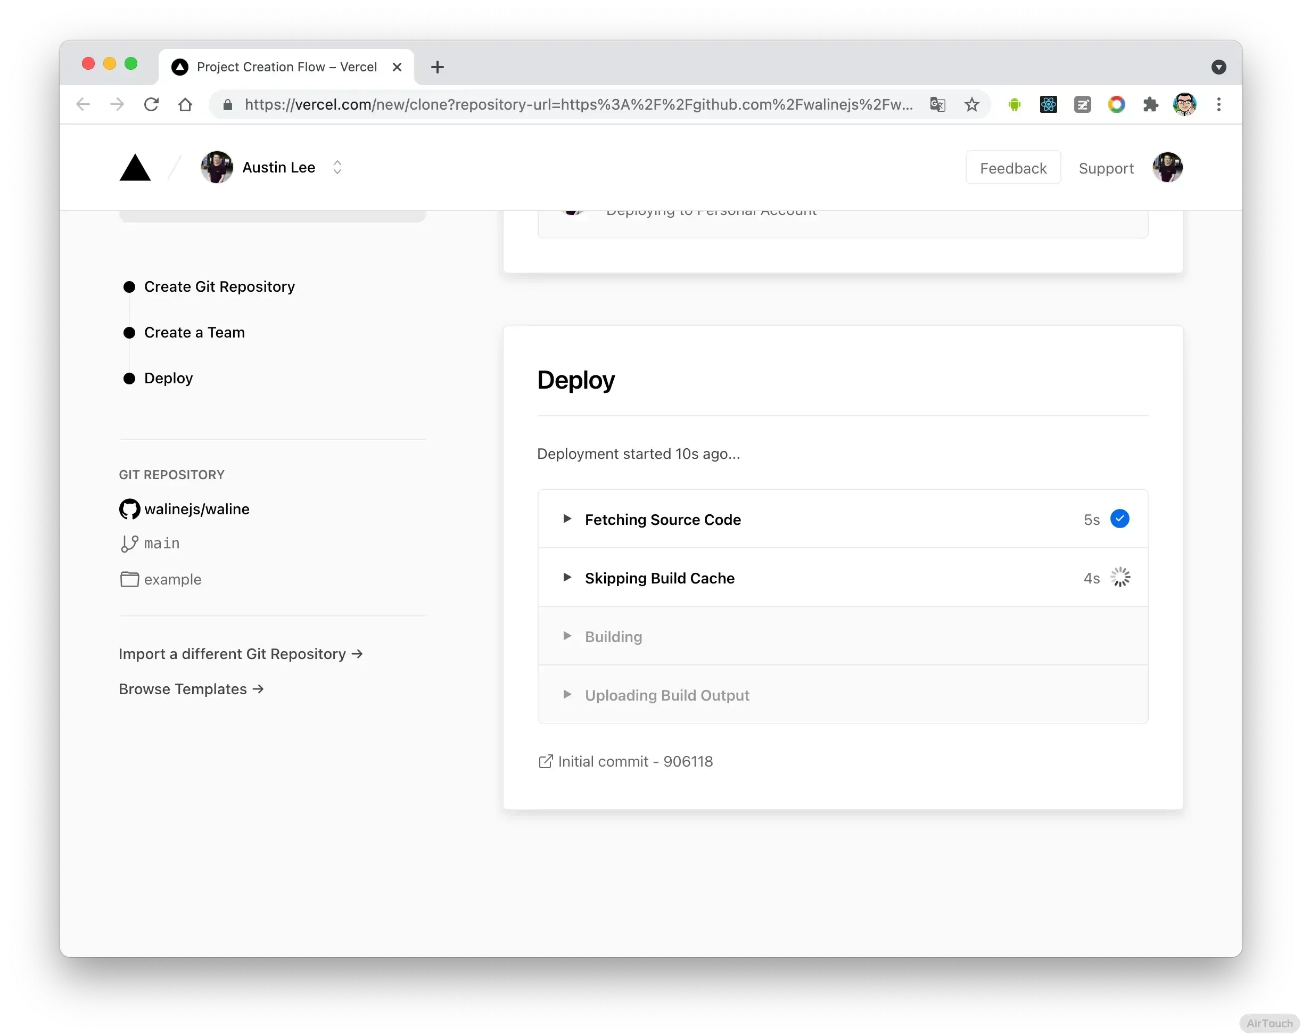1302x1036 pixels.
Task: Click the Feedback button
Action: pyautogui.click(x=1013, y=168)
